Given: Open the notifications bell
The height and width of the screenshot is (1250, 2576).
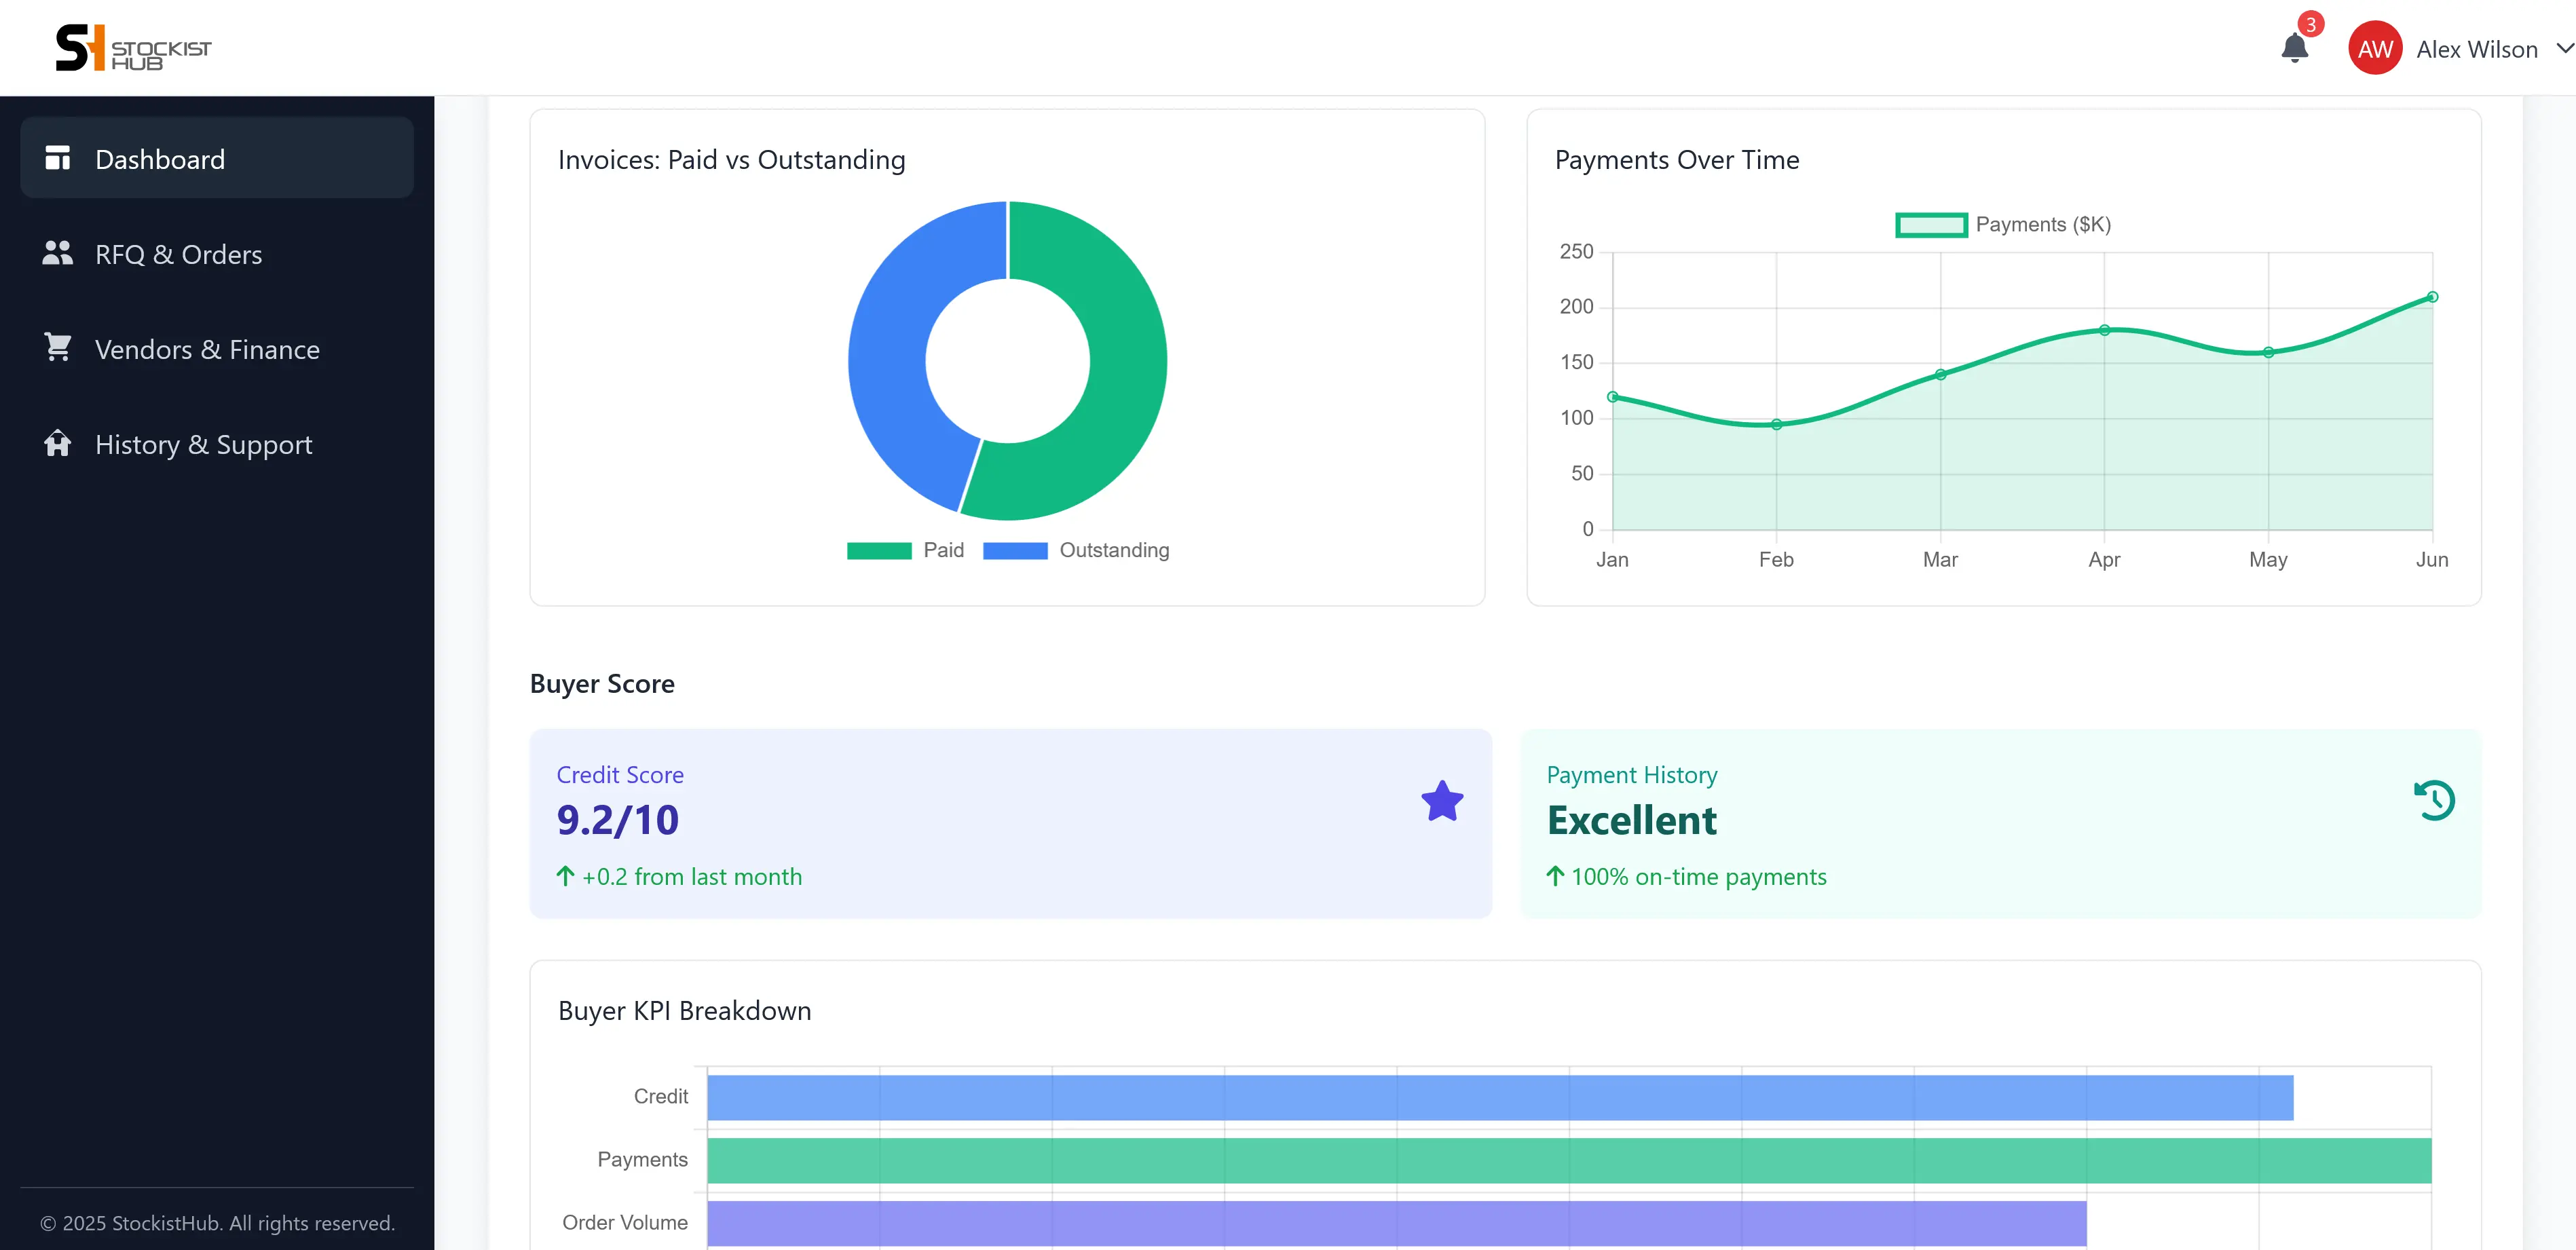Looking at the screenshot, I should 2294,48.
